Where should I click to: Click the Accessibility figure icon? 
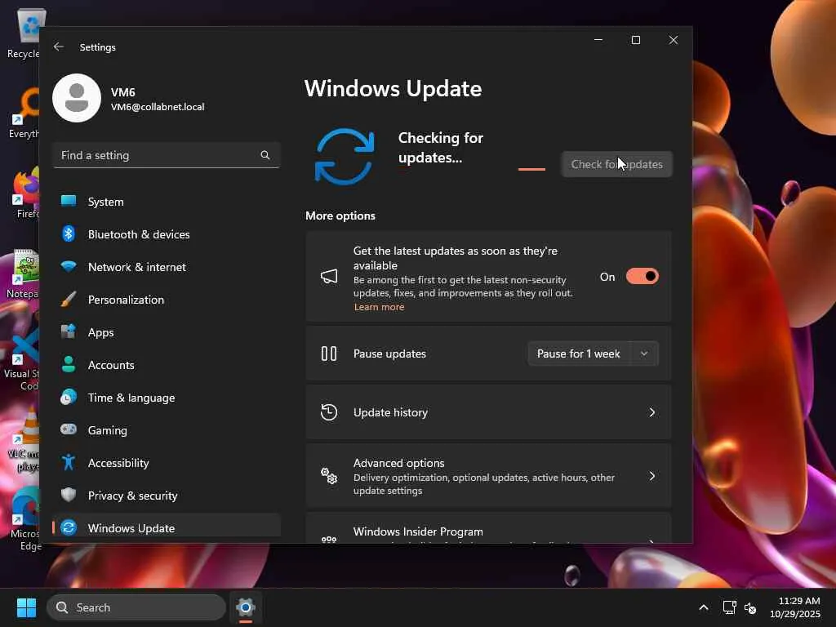tap(69, 462)
